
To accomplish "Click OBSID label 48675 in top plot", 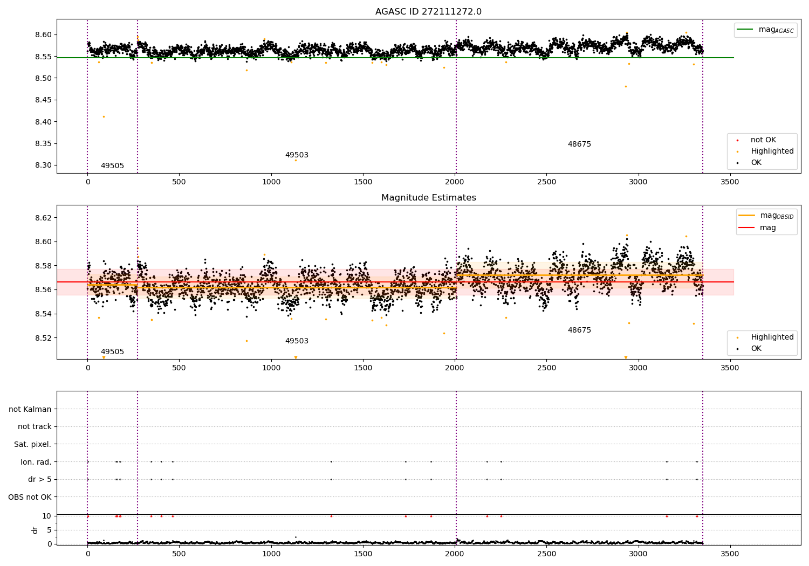I will point(579,144).
